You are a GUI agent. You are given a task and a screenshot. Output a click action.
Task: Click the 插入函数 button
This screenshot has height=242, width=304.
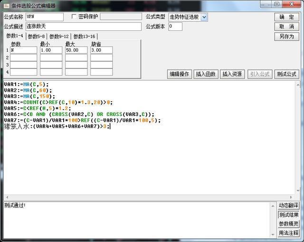coord(206,74)
